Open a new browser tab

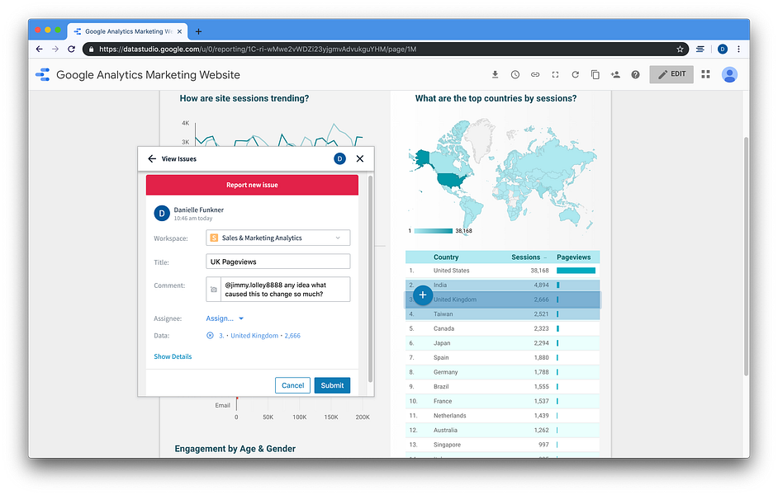[x=198, y=31]
